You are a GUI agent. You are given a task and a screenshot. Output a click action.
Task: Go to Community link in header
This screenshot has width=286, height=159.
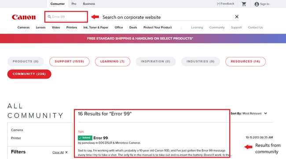217,28
